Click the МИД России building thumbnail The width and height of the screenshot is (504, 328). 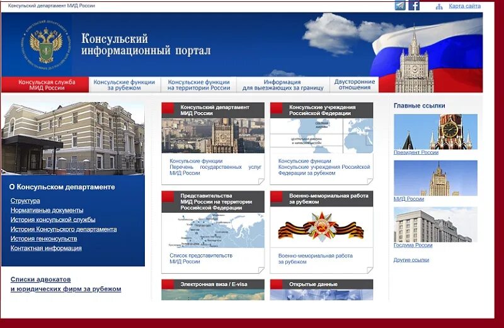(x=435, y=178)
